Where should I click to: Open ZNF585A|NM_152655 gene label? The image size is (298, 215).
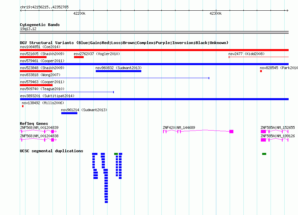tap(278, 128)
